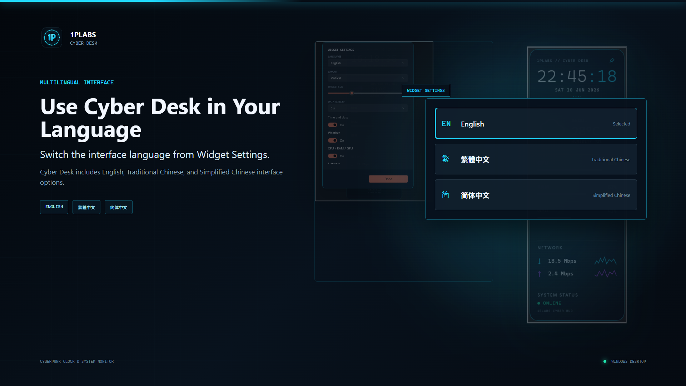Click the download arrow beside 18.5 Mbps
The height and width of the screenshot is (386, 686).
(x=540, y=261)
